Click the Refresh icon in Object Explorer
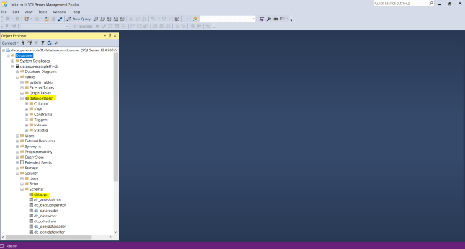 [x=48, y=43]
